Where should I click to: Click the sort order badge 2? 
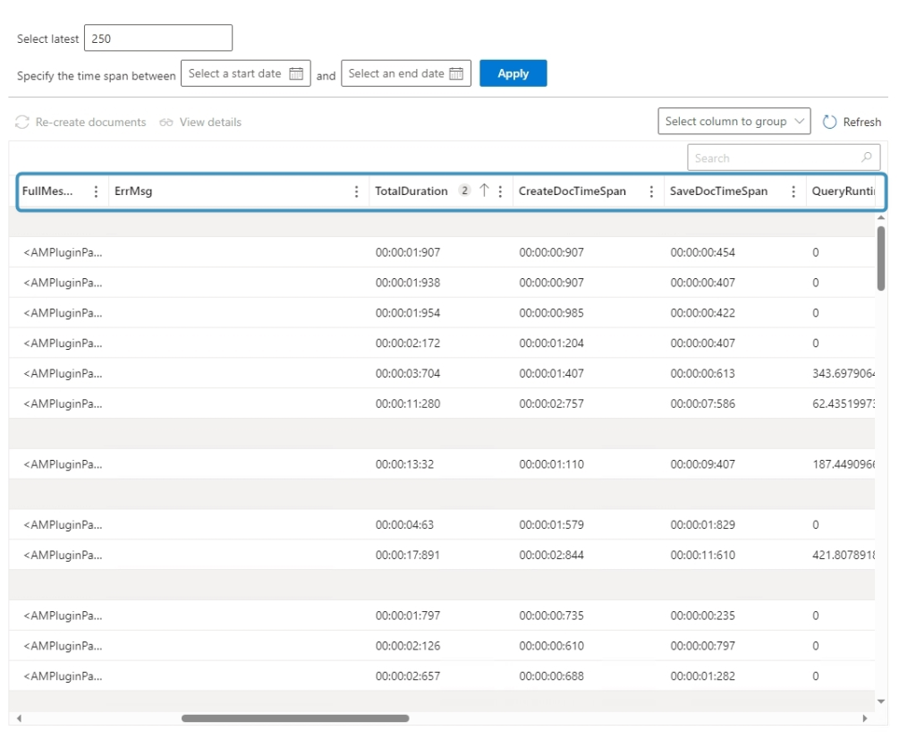pyautogui.click(x=464, y=191)
